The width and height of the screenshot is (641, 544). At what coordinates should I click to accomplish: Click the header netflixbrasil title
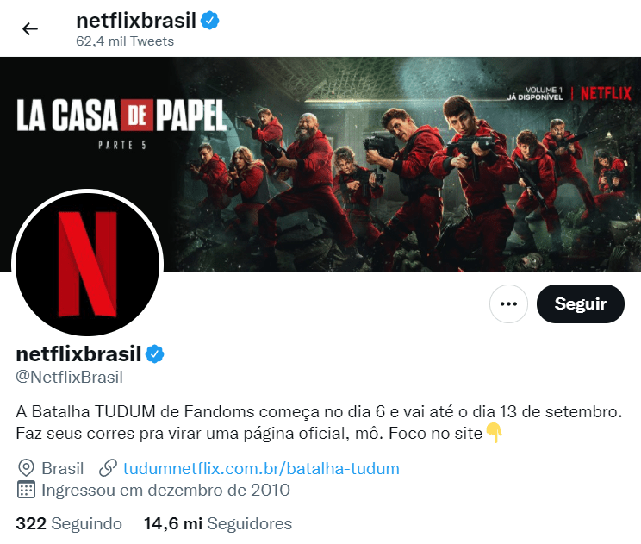point(136,21)
